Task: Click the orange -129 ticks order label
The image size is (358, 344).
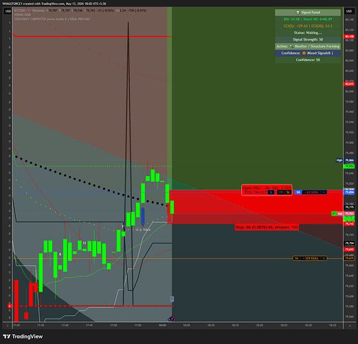Action: (x=310, y=258)
